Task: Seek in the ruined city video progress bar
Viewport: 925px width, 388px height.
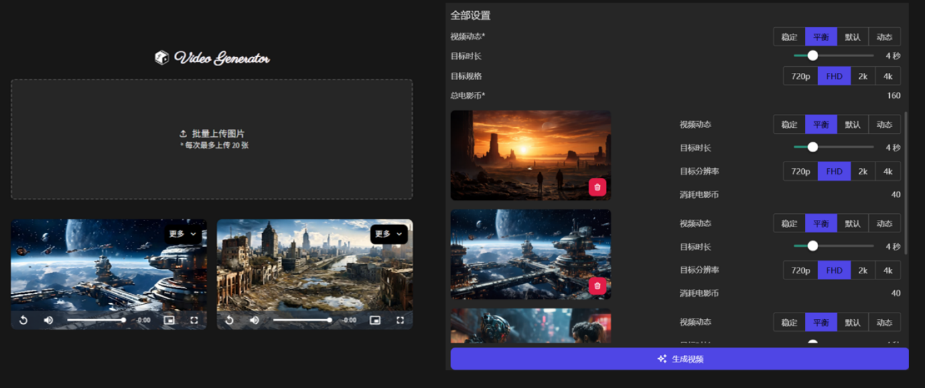Action: pos(301,320)
